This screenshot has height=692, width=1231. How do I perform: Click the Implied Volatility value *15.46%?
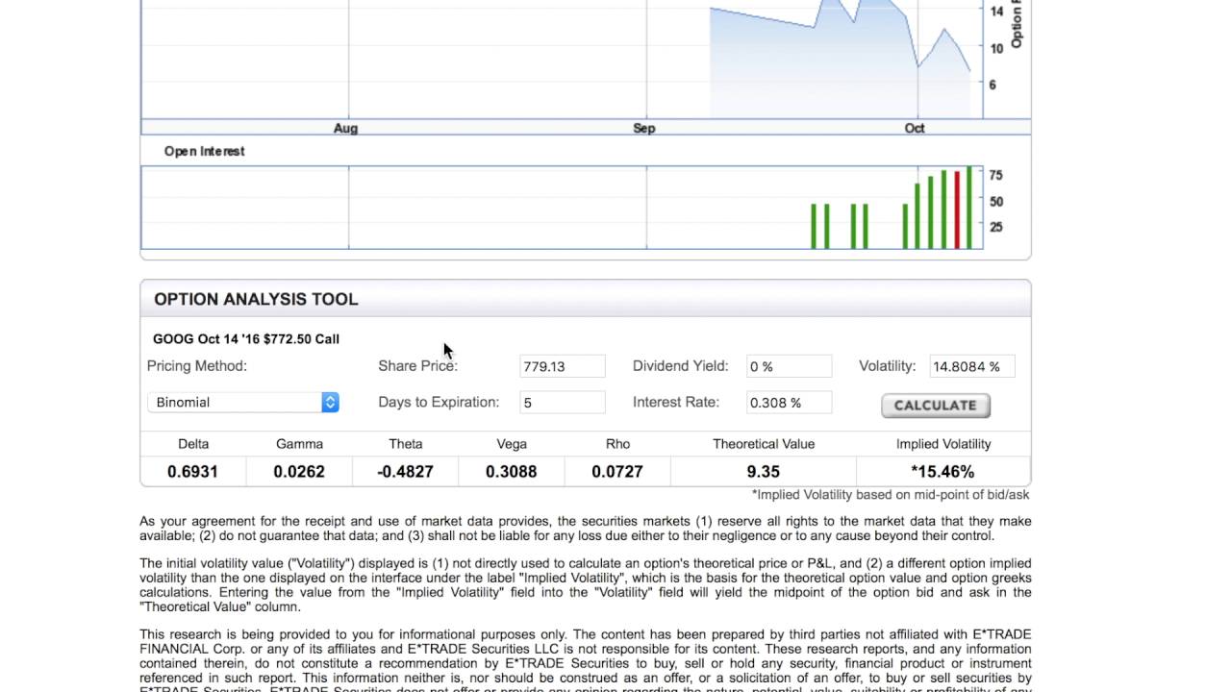pos(943,472)
